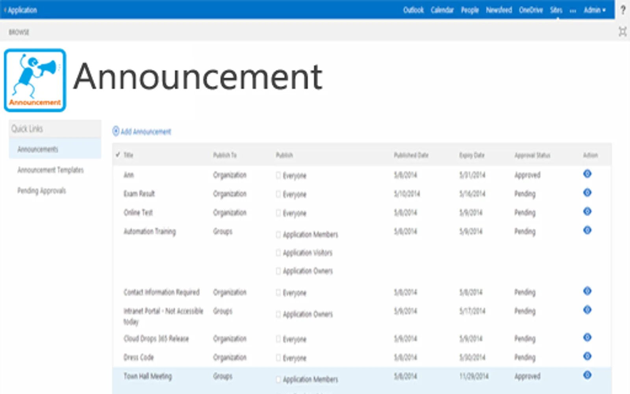
Task: Open the Admin dropdown menu
Action: pyautogui.click(x=595, y=10)
